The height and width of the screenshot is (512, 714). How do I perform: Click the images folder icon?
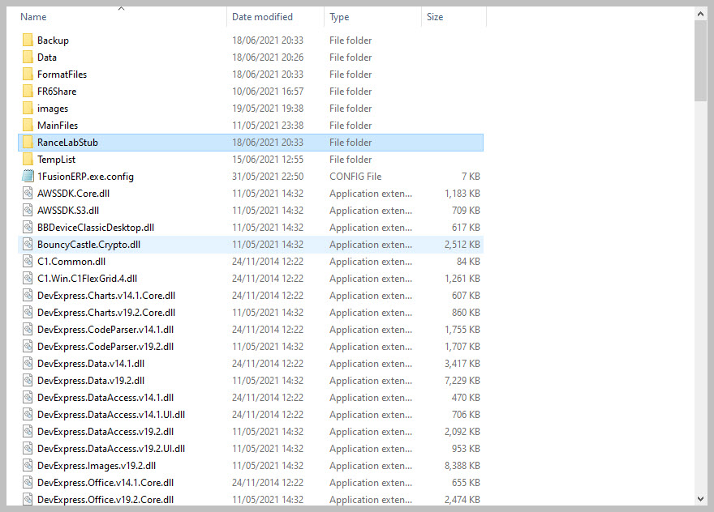coord(28,109)
